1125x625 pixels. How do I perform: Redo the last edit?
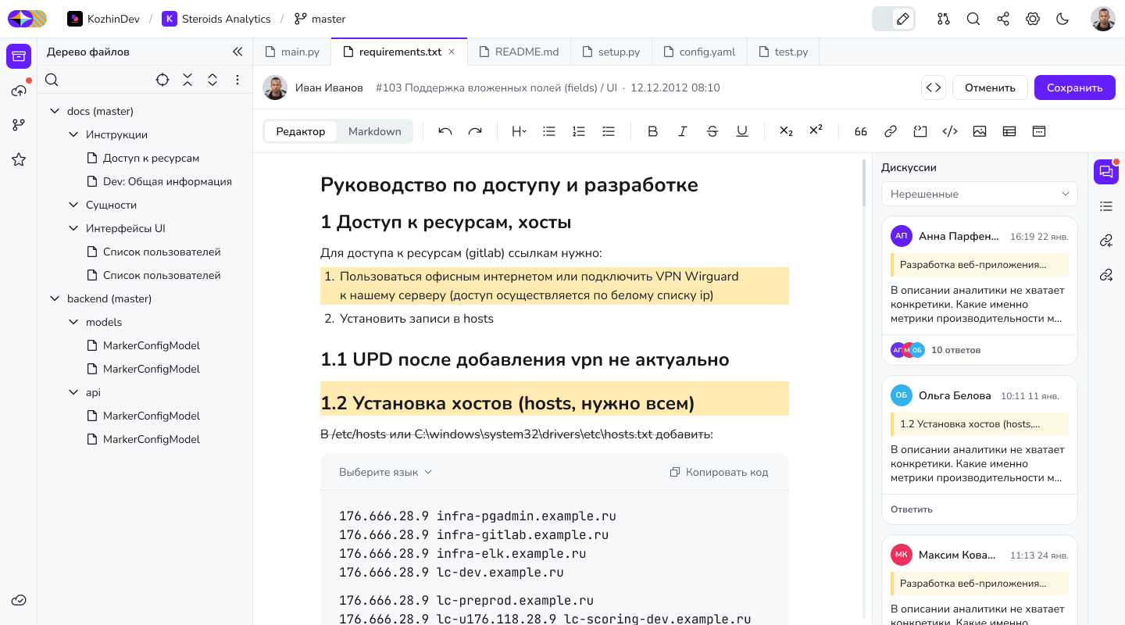(475, 131)
